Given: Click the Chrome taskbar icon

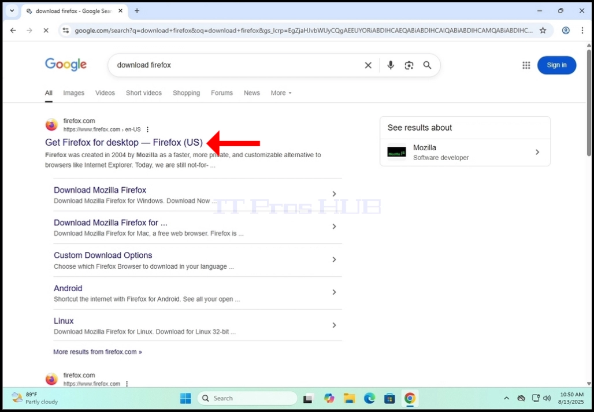Looking at the screenshot, I should (x=410, y=398).
